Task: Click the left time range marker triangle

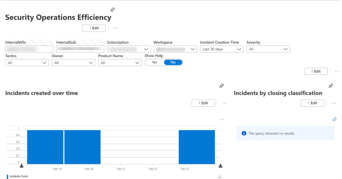Action: 22,166
